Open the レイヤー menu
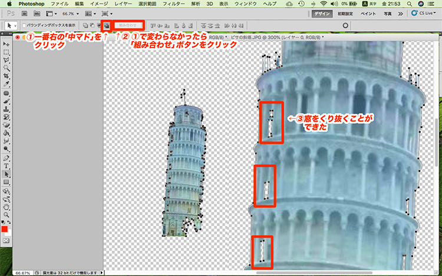The height and width of the screenshot is (276, 442). (x=123, y=4)
